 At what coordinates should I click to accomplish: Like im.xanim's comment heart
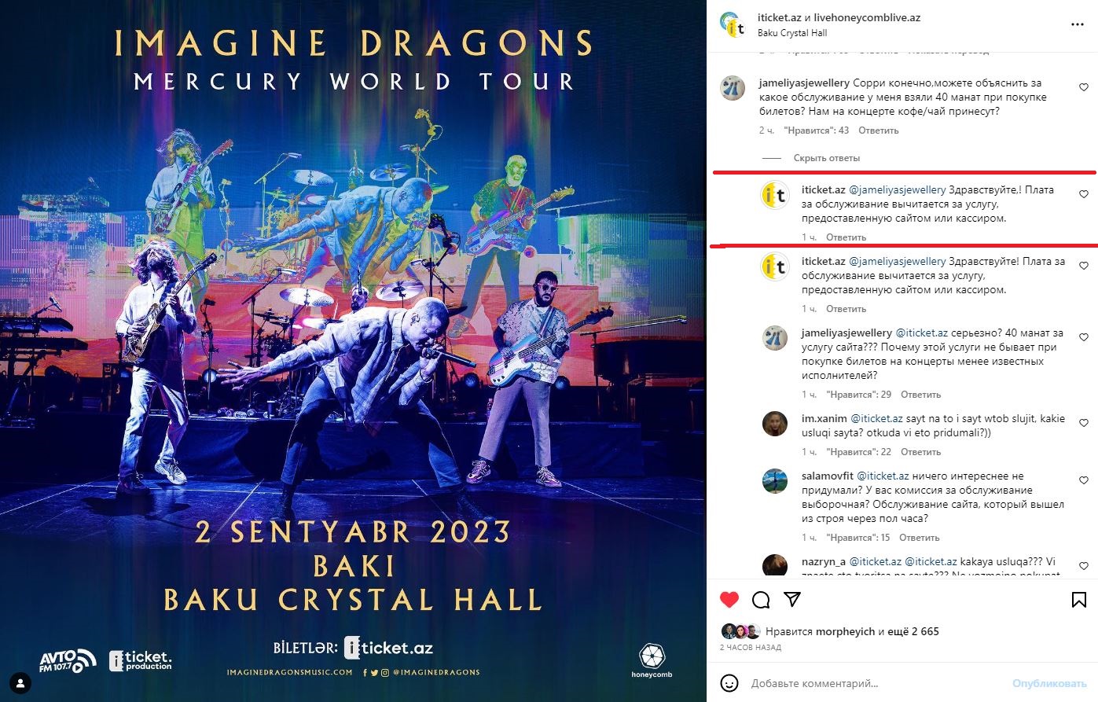1084,423
